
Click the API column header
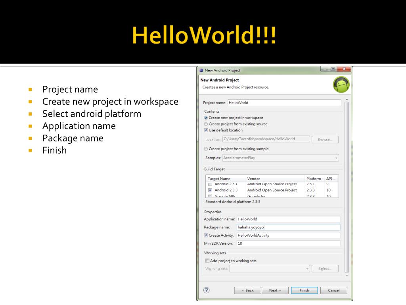[331, 179]
